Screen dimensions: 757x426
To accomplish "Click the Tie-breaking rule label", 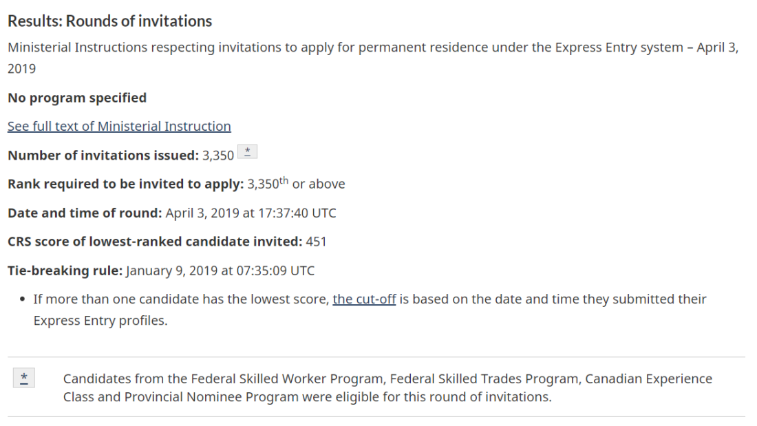I will click(x=65, y=270).
